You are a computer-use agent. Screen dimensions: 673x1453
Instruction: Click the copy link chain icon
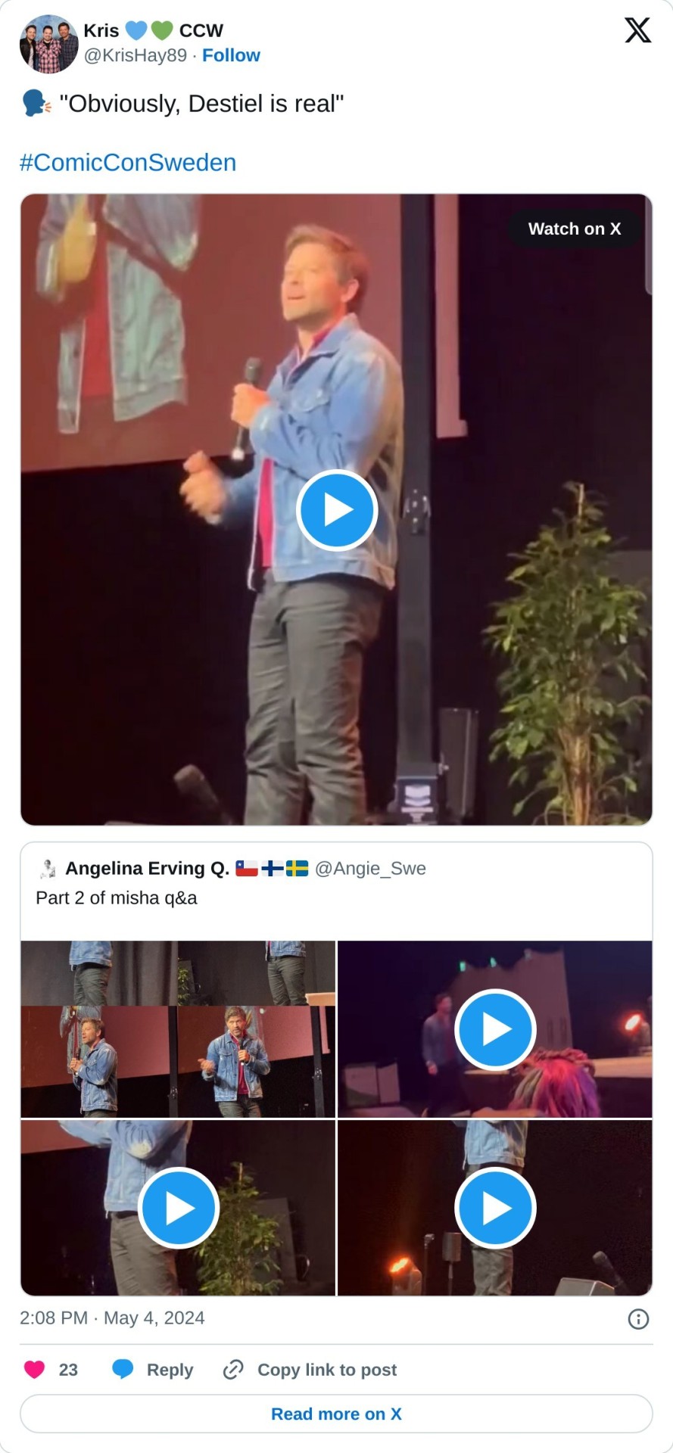click(233, 1370)
